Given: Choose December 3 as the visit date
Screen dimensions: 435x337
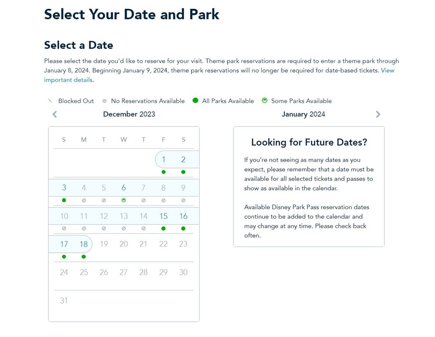Looking at the screenshot, I should click(x=64, y=188).
